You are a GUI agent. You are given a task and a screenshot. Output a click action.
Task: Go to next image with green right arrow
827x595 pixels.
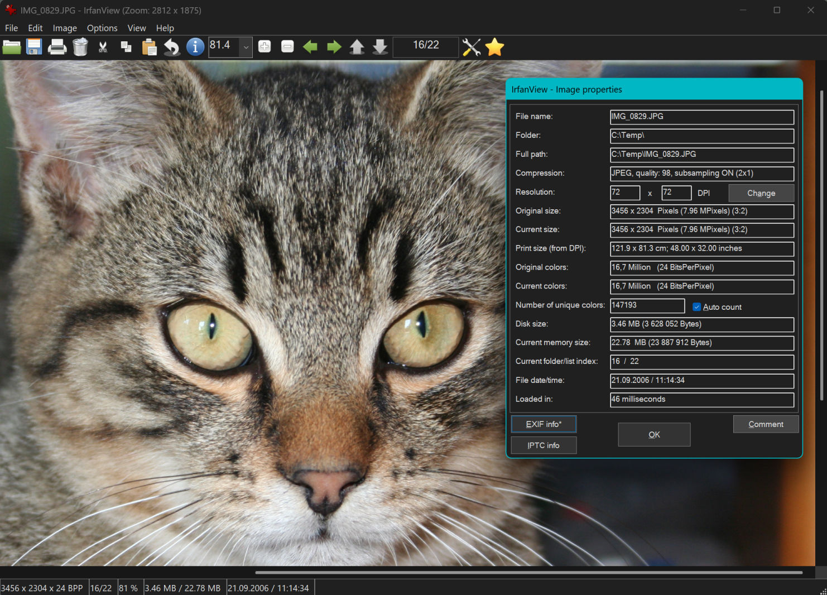coord(334,47)
